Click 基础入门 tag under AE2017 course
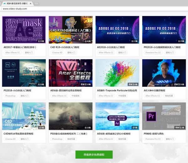The width and height of the screenshot is (188, 163). click(x=29, y=53)
